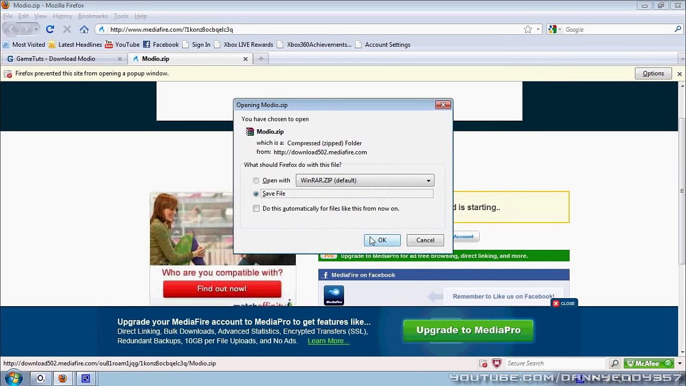Open Xbox LIVE Rewards bookmark
Viewport: 686px width, 386px height.
pyautogui.click(x=243, y=44)
